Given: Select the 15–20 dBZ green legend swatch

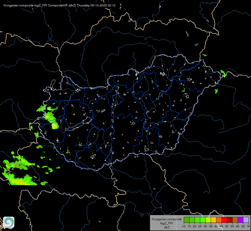Looking at the screenshot, I should tap(192, 220).
